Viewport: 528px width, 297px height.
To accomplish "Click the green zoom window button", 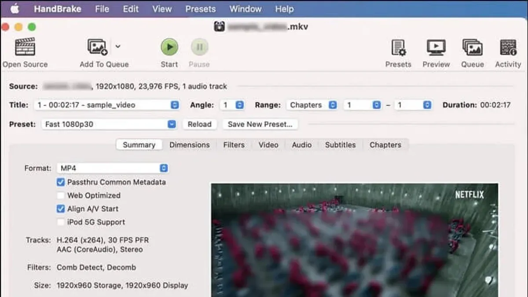I will (32, 27).
